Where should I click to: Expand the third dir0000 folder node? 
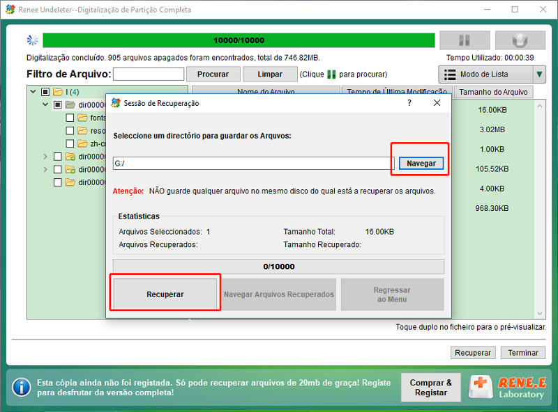coord(45,169)
